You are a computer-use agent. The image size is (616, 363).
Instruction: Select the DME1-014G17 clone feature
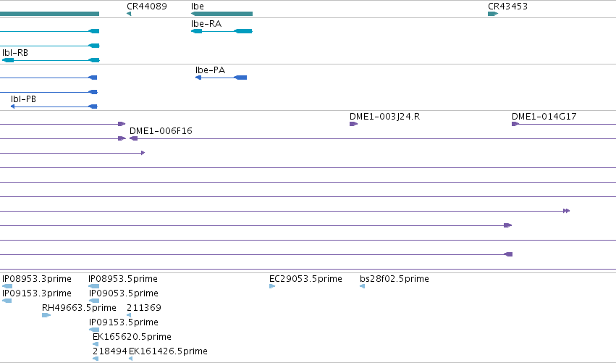pyautogui.click(x=564, y=124)
